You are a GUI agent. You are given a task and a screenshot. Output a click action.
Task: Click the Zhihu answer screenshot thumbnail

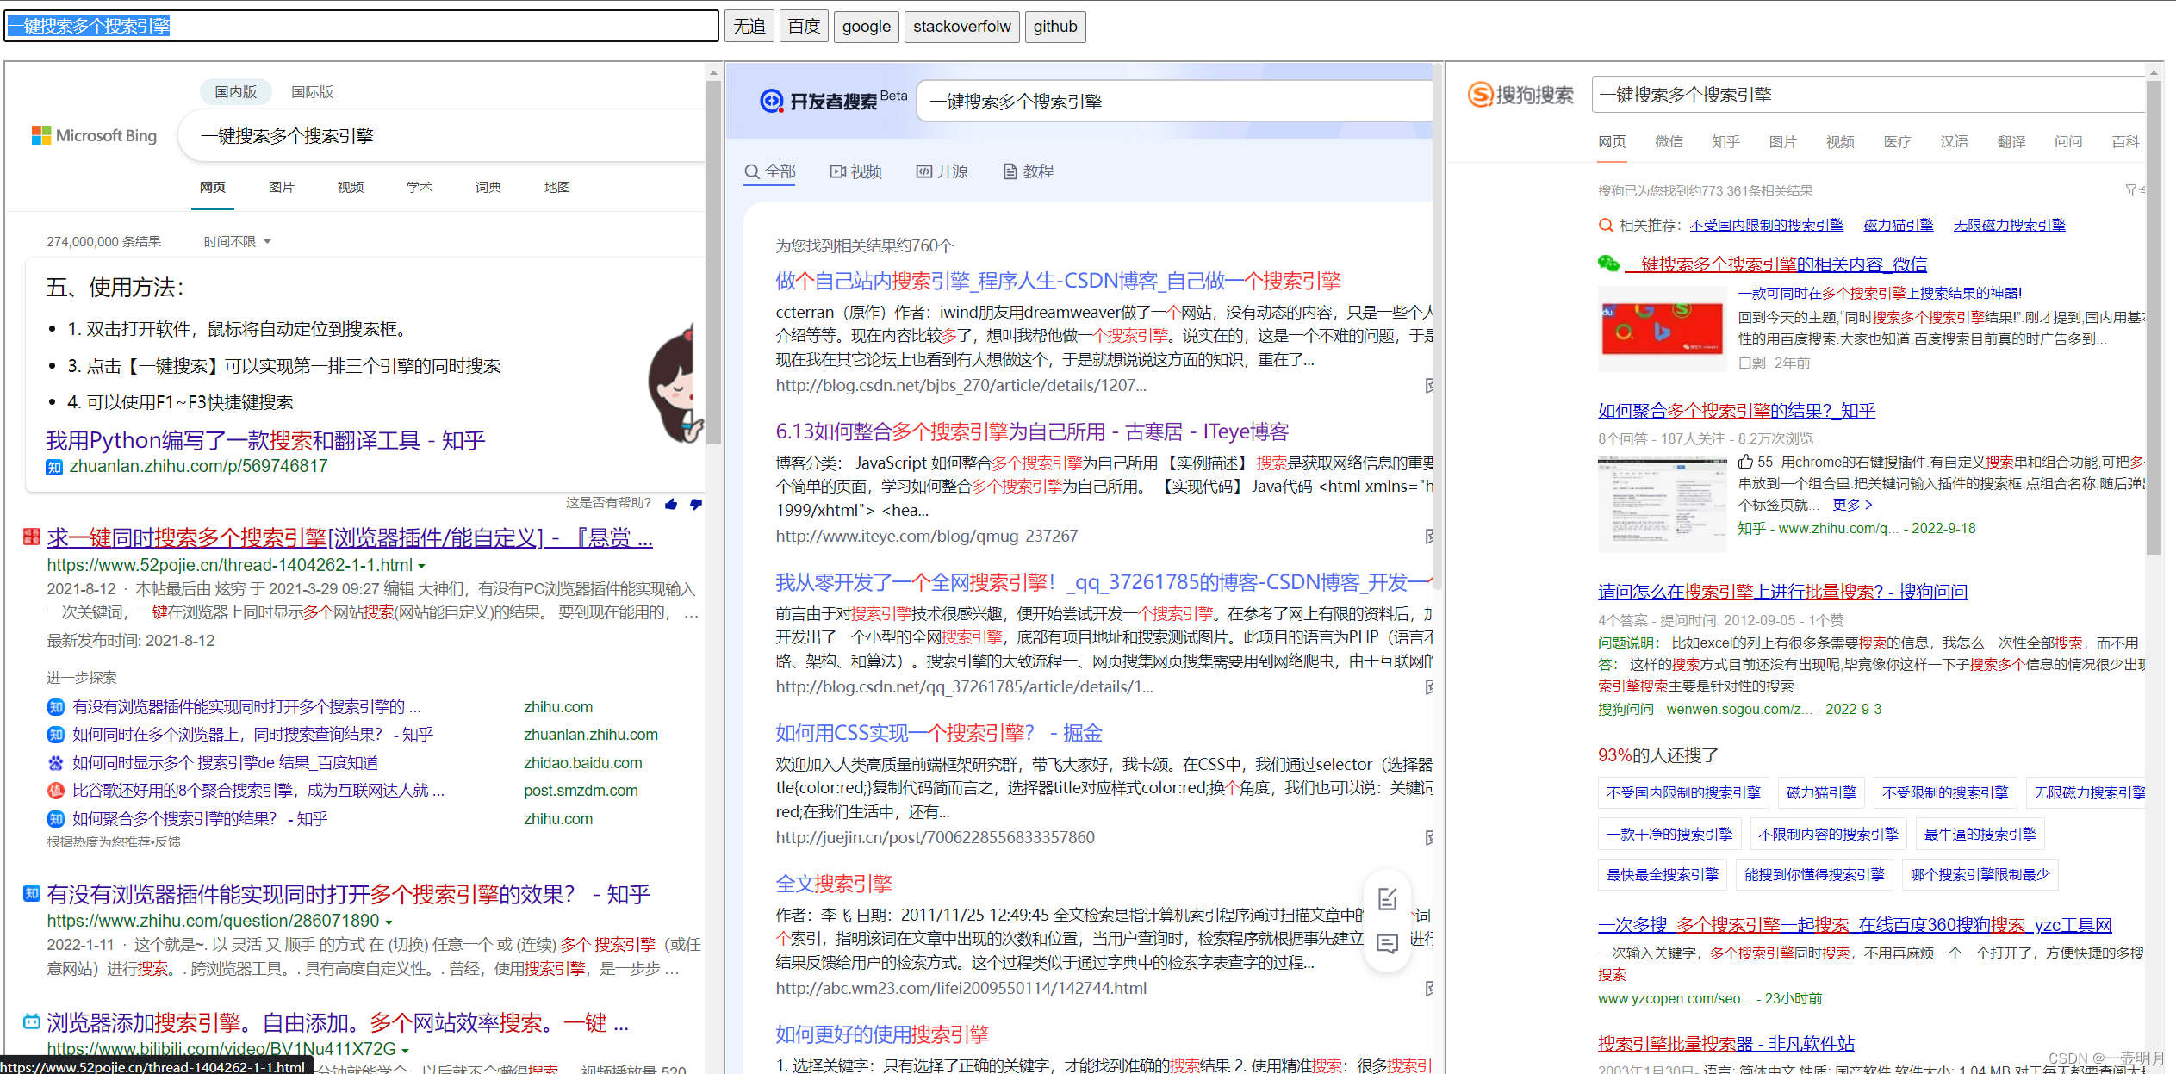click(1662, 504)
